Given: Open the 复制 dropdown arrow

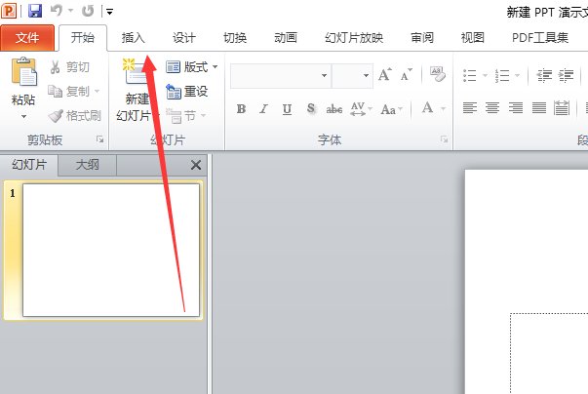Looking at the screenshot, I should tap(98, 91).
